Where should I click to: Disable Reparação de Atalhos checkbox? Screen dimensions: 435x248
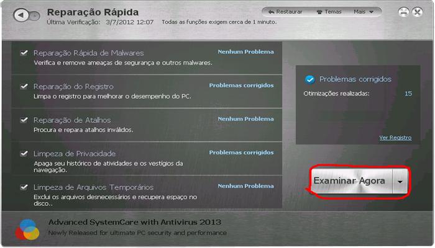24,120
